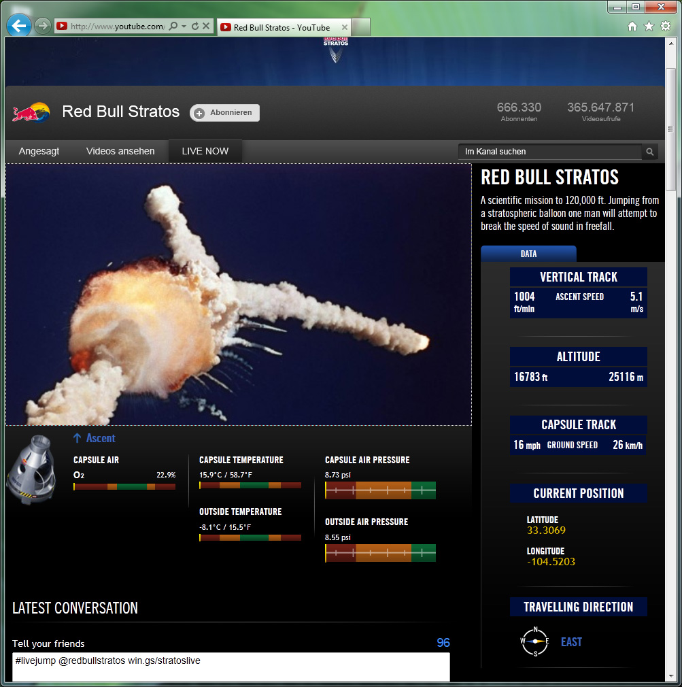Click the ALTITUDE panel header
Image resolution: width=682 pixels, height=687 pixels.
tap(578, 356)
